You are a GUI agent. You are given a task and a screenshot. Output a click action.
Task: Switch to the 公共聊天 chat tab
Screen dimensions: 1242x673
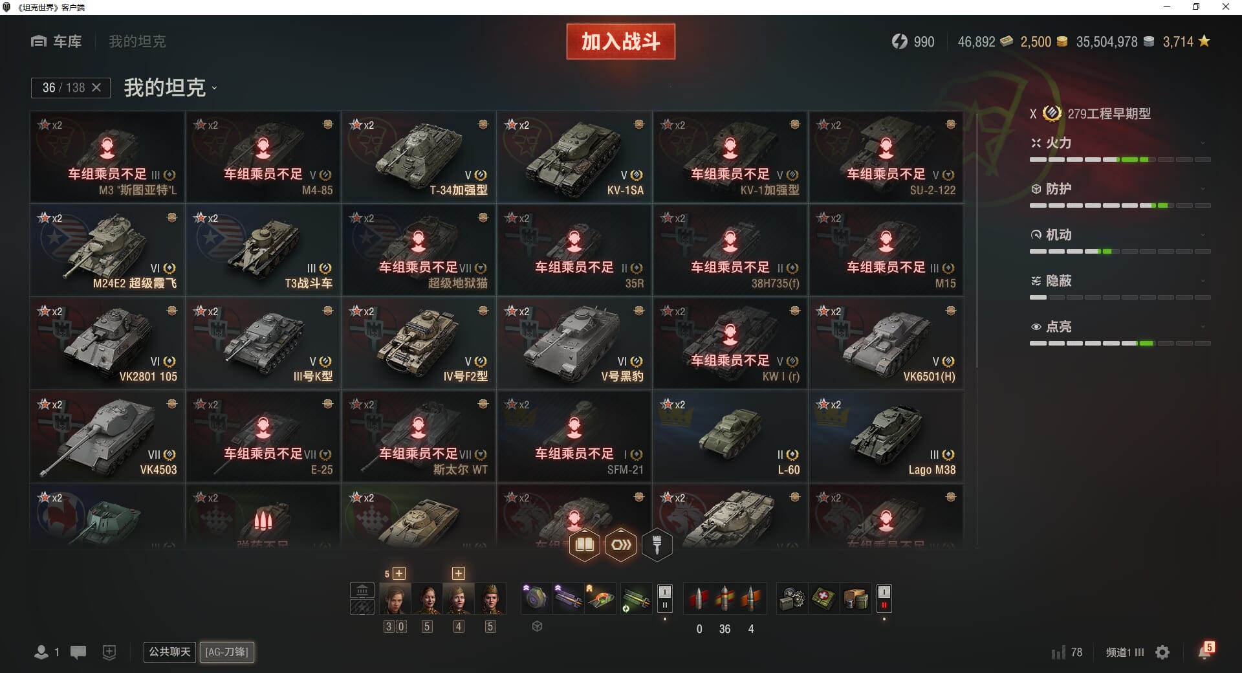(x=169, y=652)
